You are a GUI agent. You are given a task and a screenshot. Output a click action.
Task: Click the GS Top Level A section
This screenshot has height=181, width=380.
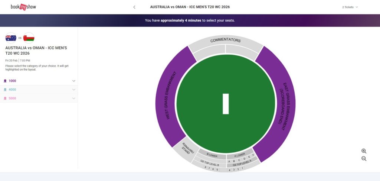242,163
